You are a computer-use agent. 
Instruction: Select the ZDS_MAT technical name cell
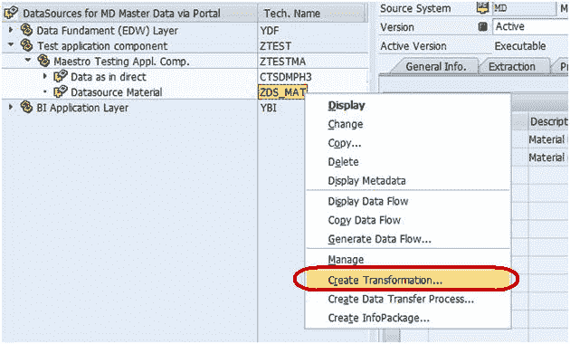(x=282, y=92)
